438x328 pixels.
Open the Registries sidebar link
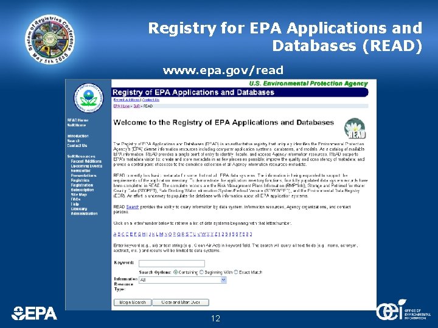80,180
